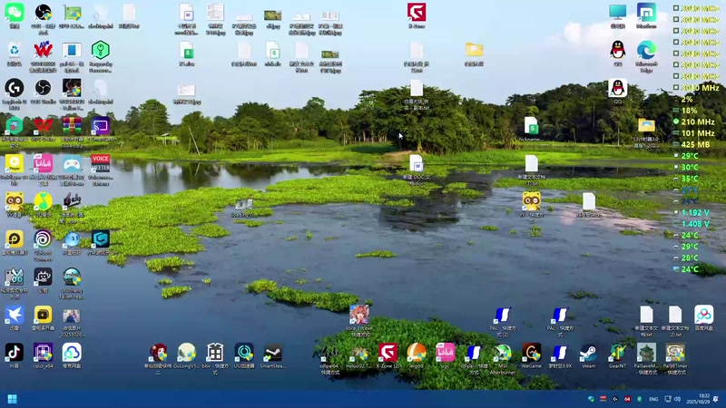
Task: Open the WeChat desktop shortcut
Action: [15, 13]
